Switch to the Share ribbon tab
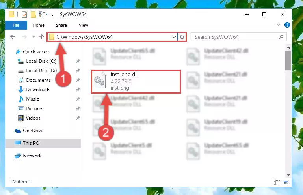 (x=61, y=25)
